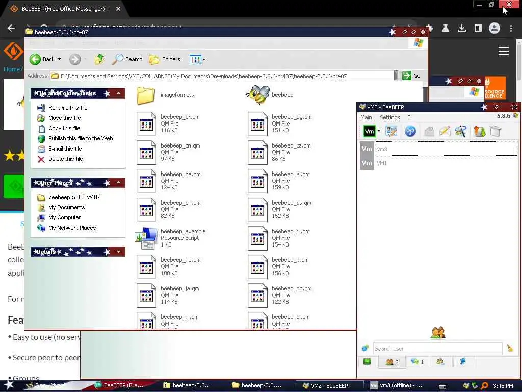This screenshot has height=392, width=522.
Task: Click the gray box icon in BeeBEEP toolbar
Action: 495,131
